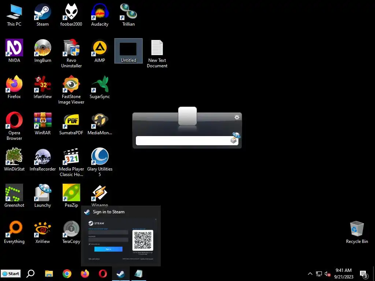Screen dimensions: 375x281
Task: Click the Firefox desktop shortcut
Action: click(14, 87)
